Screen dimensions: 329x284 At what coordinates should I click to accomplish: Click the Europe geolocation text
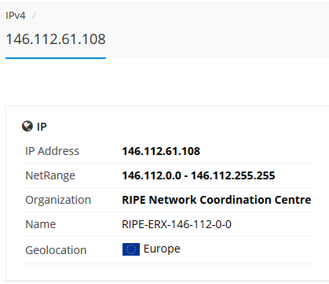(x=162, y=249)
